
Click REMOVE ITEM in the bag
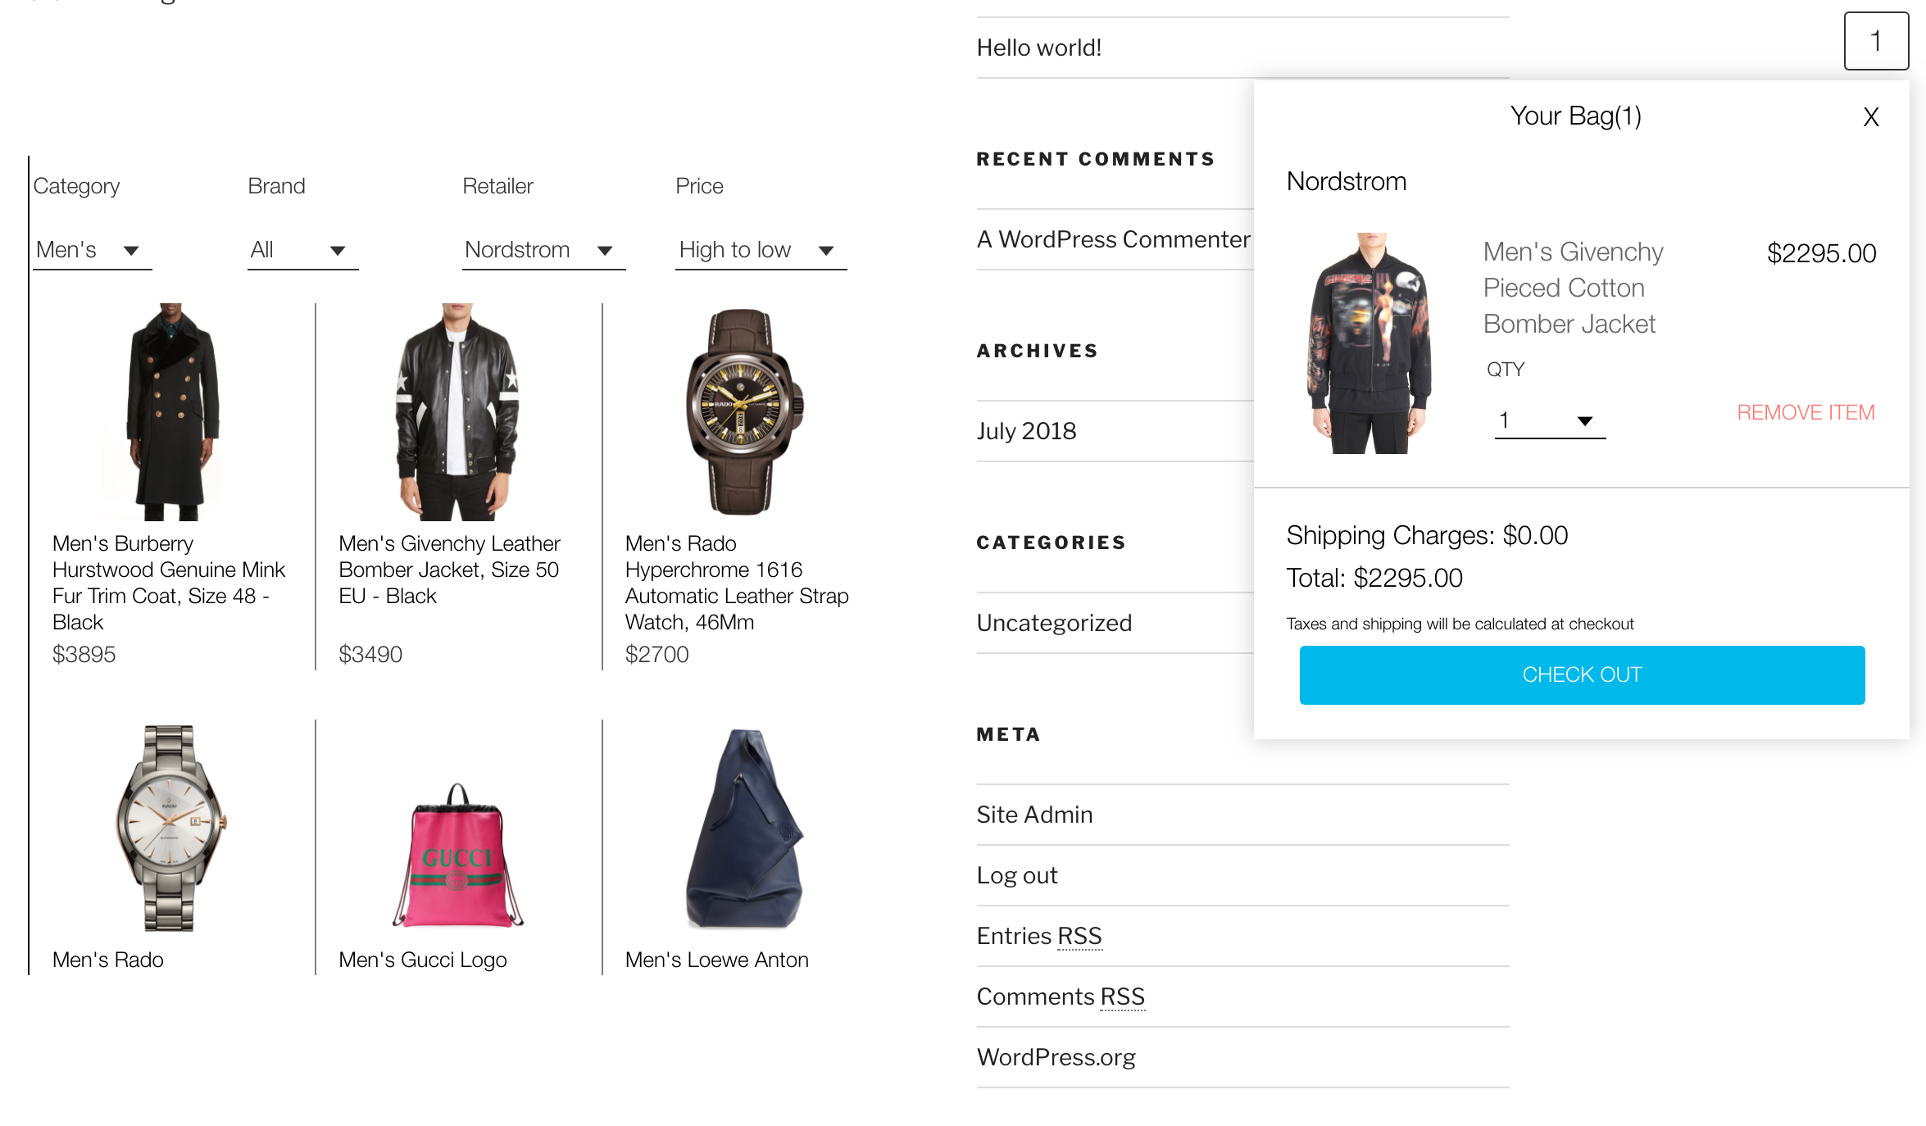point(1806,412)
